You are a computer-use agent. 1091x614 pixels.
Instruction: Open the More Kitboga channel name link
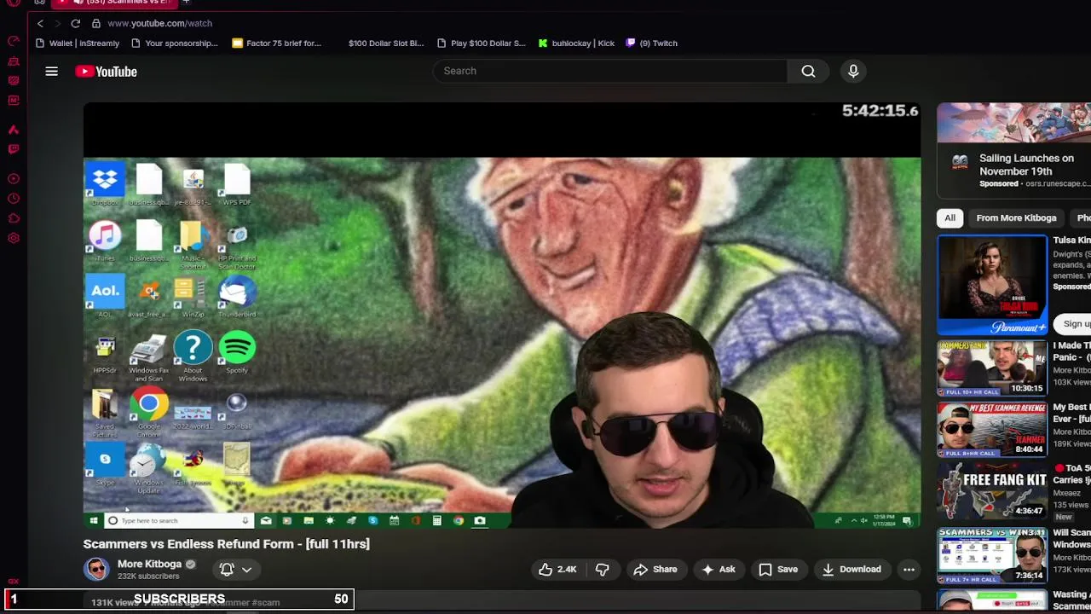(149, 564)
